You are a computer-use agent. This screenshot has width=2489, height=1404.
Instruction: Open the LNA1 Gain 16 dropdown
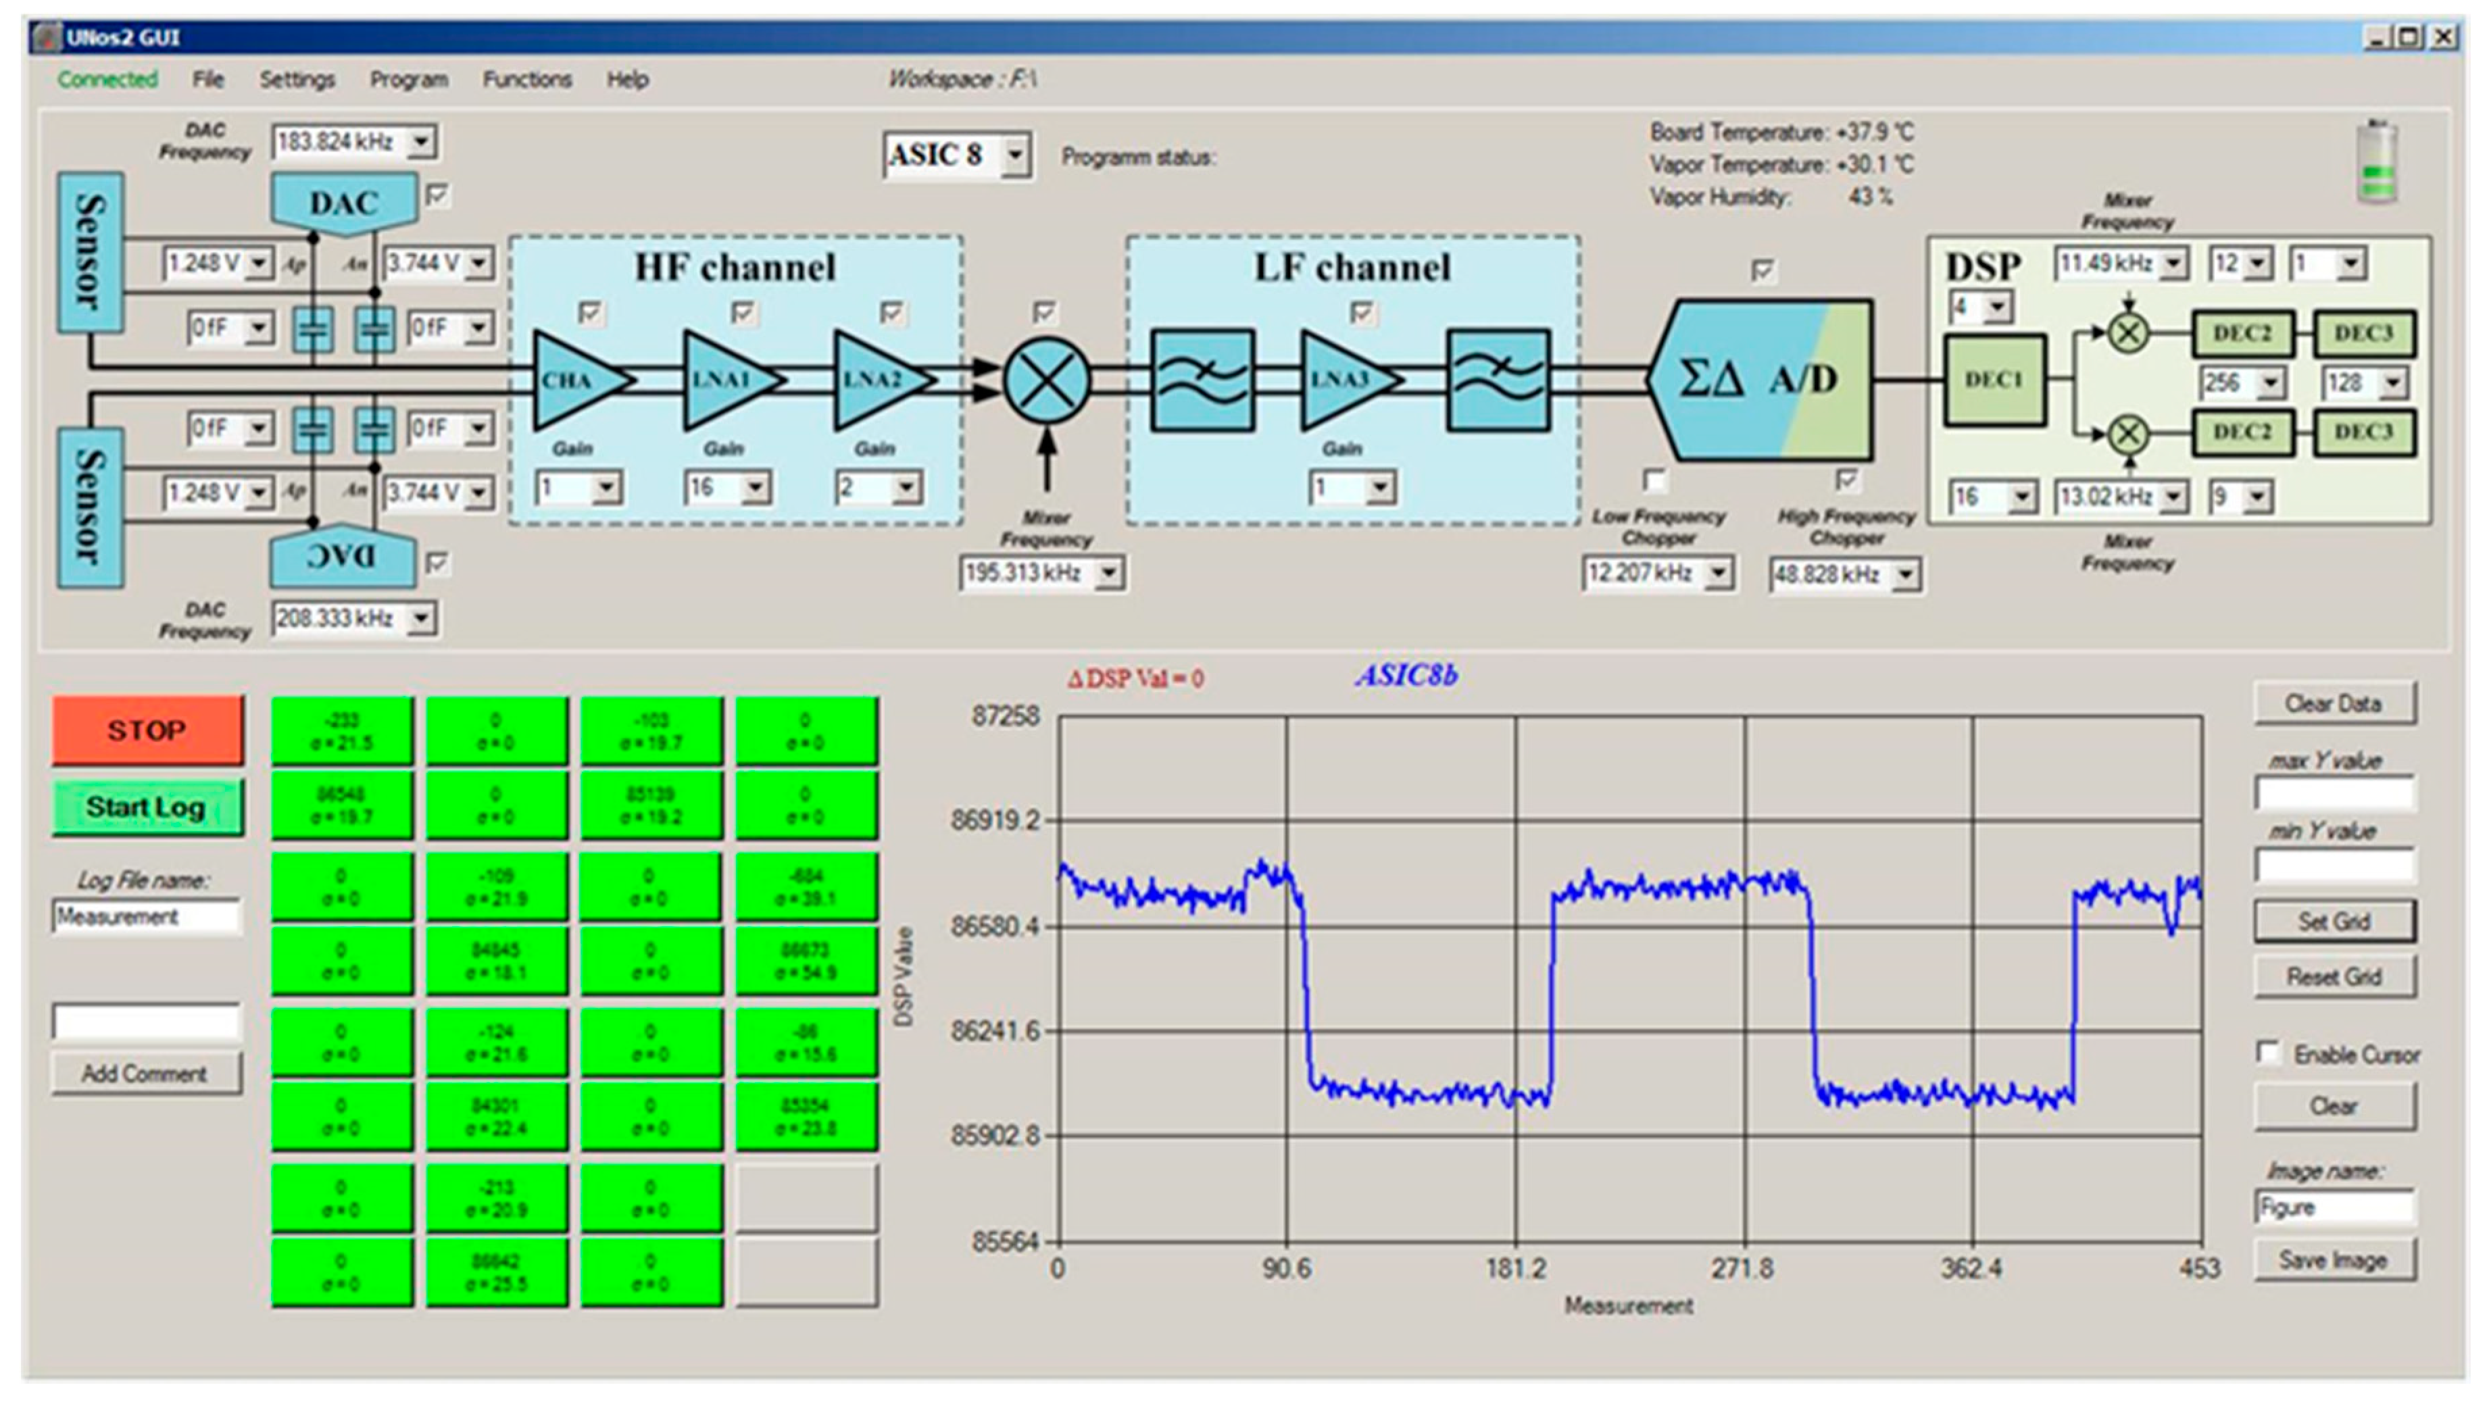click(x=756, y=488)
